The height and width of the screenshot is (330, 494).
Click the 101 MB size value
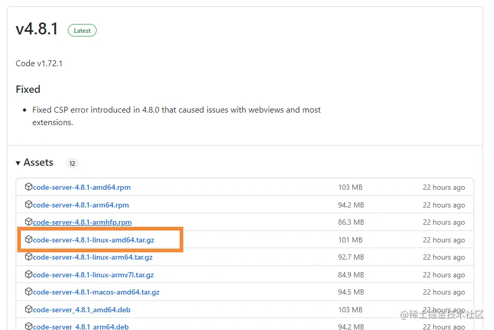[x=350, y=240]
